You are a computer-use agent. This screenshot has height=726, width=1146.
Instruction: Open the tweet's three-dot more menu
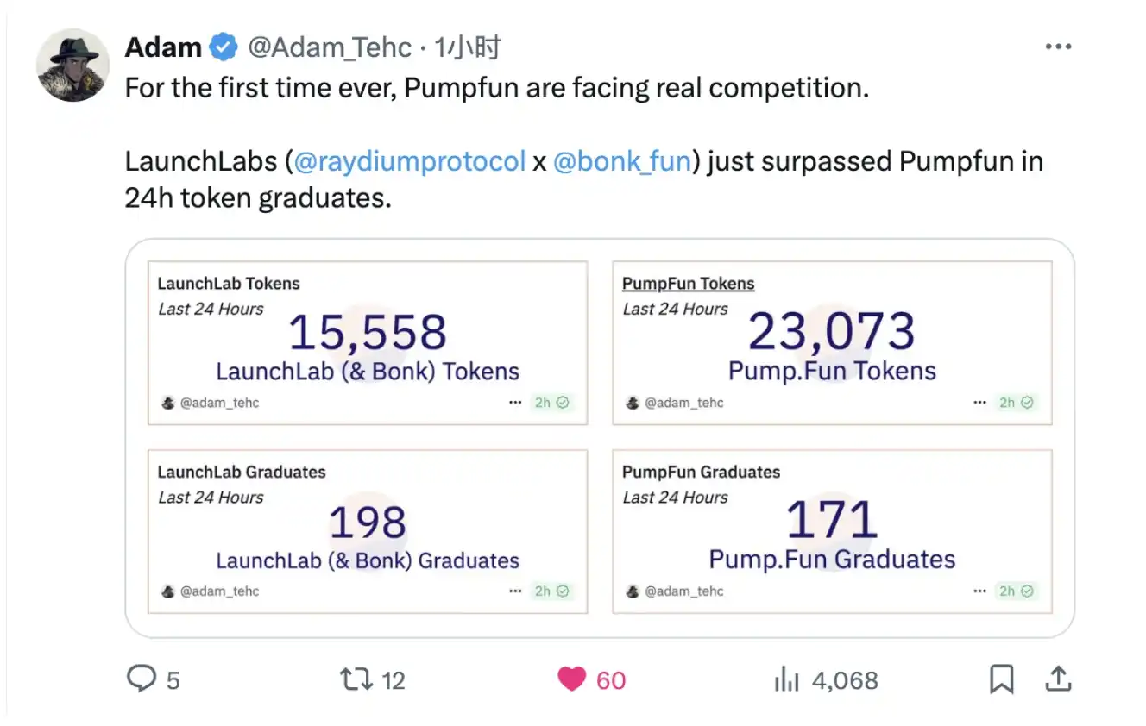[x=1058, y=47]
